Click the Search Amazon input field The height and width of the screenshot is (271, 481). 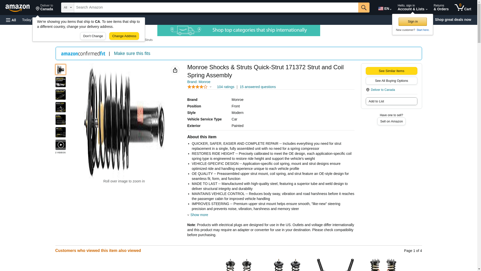pyautogui.click(x=216, y=8)
